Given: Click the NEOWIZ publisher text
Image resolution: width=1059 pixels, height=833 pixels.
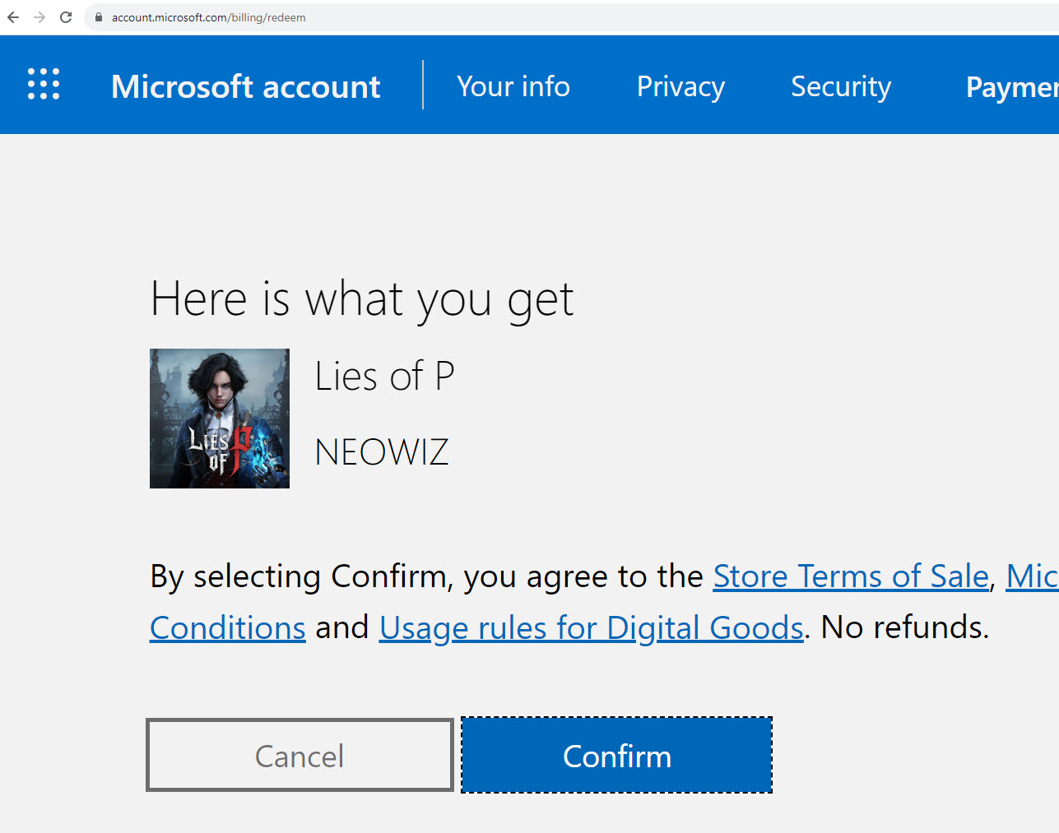Looking at the screenshot, I should tap(382, 452).
